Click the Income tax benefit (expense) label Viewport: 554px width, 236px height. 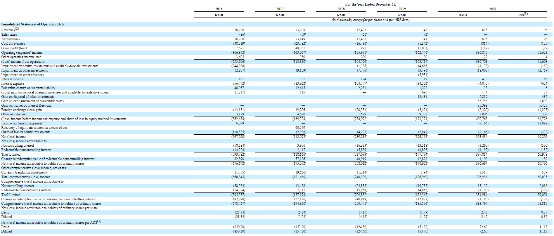[x=22, y=123]
